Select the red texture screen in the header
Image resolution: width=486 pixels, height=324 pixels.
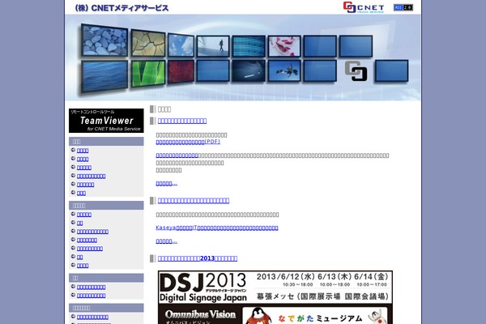coord(181,72)
